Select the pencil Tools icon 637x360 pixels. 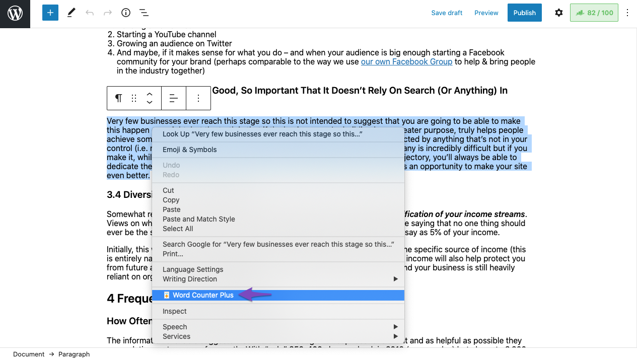tap(71, 13)
